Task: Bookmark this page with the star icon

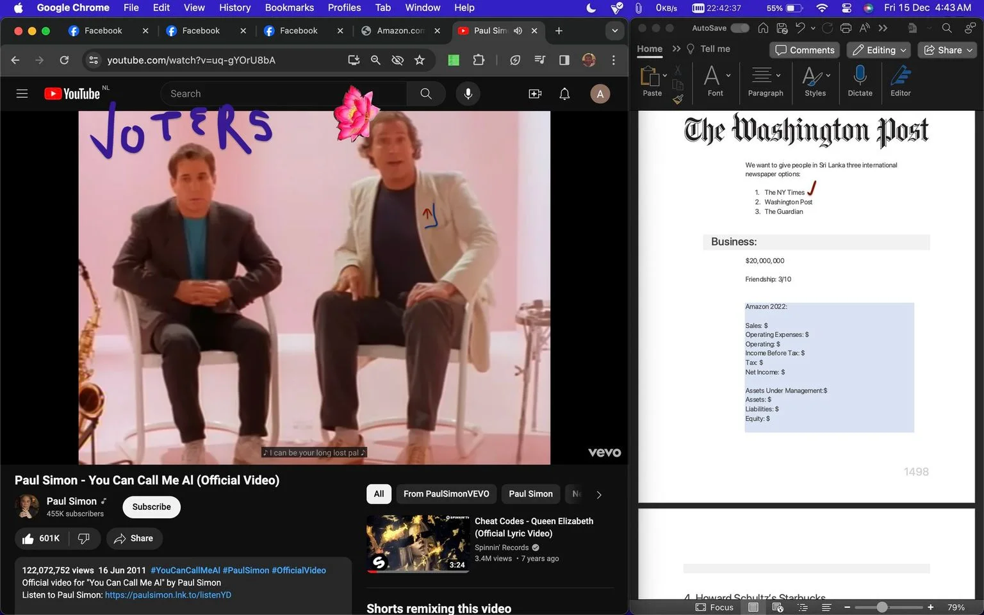Action: (420, 60)
